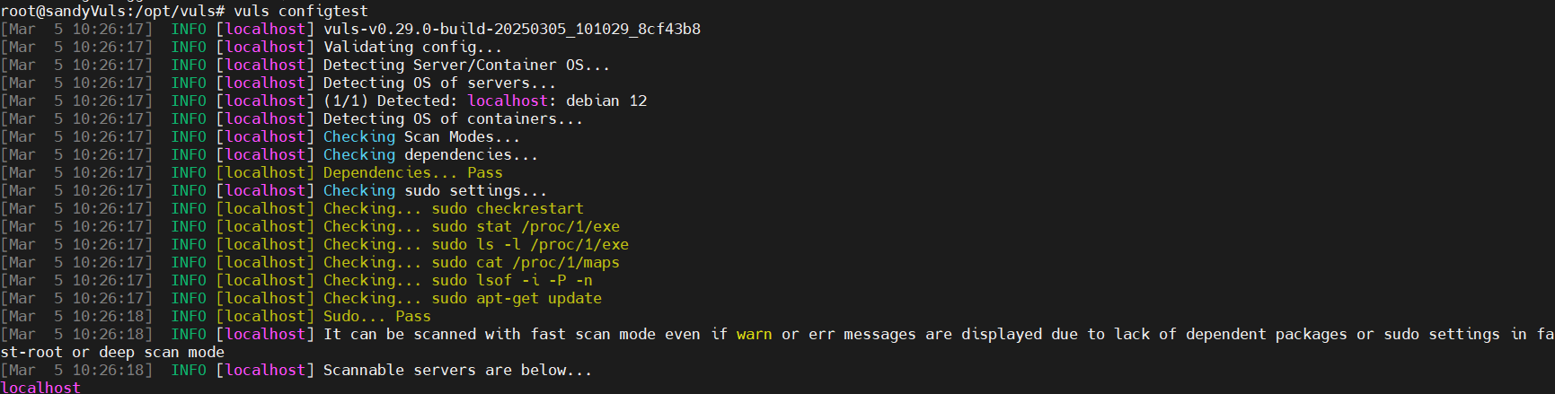Click the typed "vuls configtest" command
The image size is (1555, 394).
(x=301, y=11)
